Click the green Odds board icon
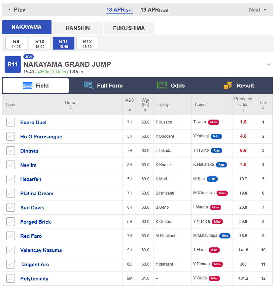This screenshot has width=279, height=289. point(162,85)
